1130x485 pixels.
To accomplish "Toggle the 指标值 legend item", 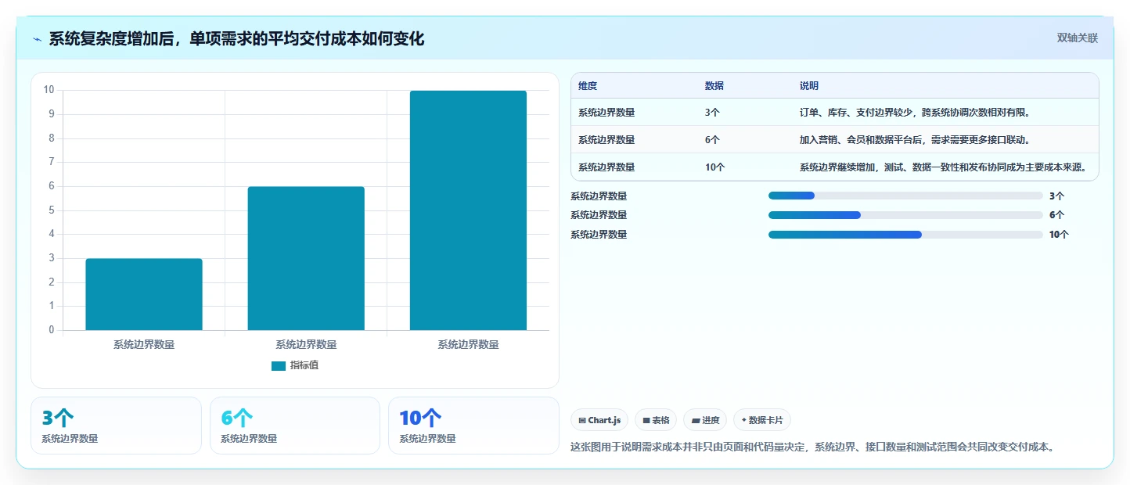I will pos(295,365).
